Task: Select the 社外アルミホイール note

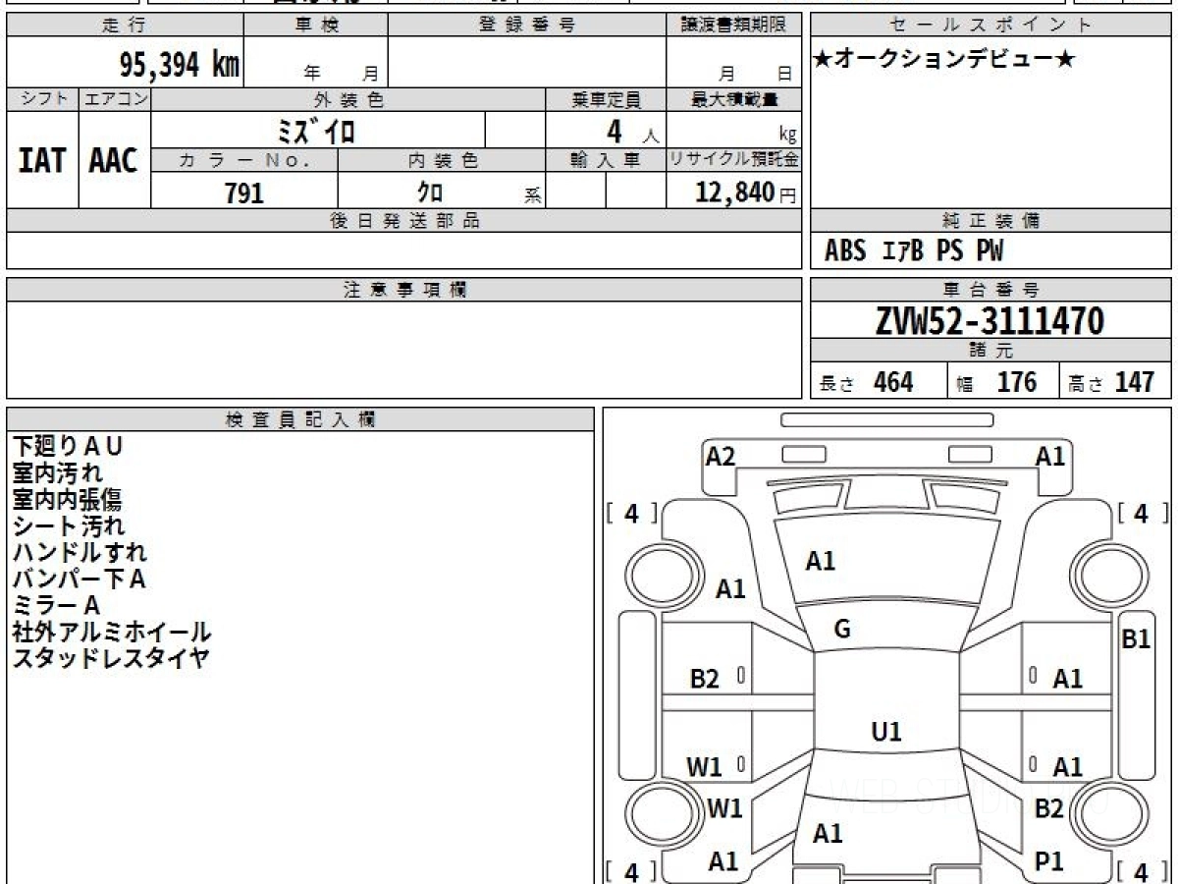Action: 112,632
